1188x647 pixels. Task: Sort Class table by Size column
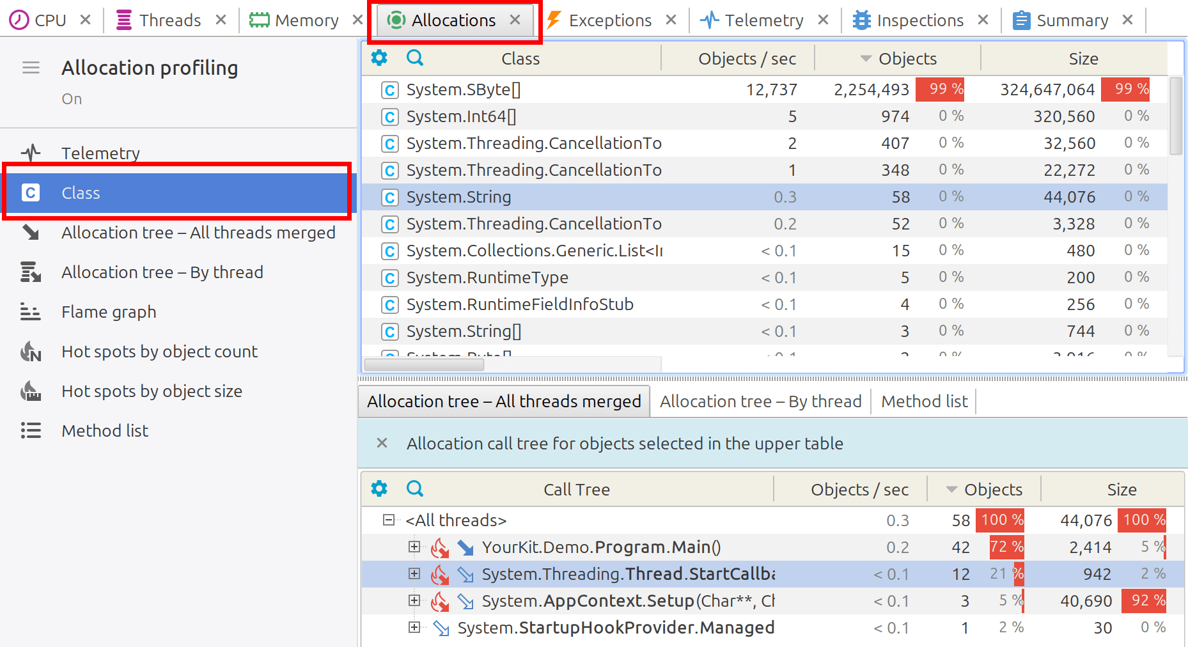(1083, 59)
